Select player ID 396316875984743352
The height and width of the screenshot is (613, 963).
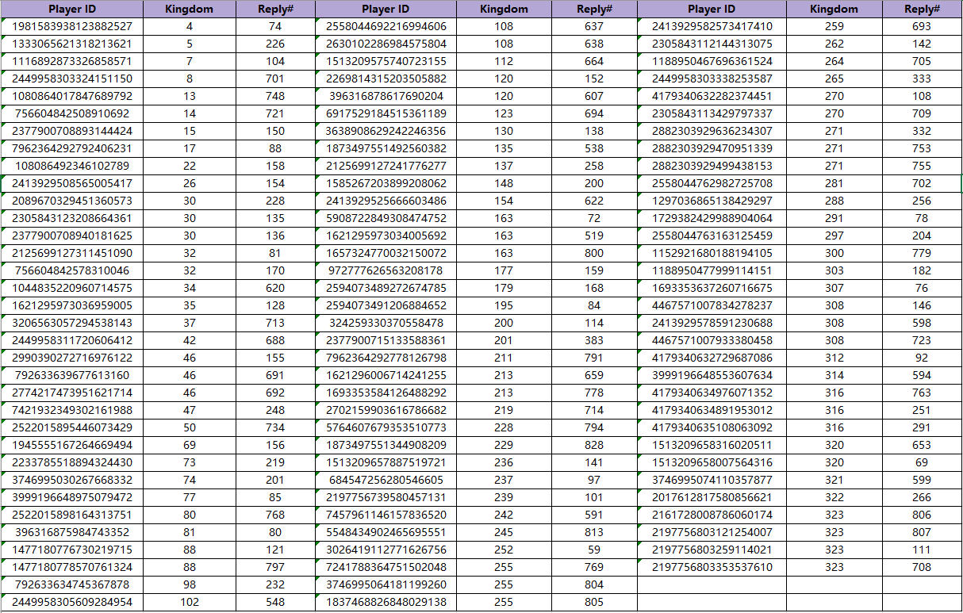coord(72,533)
